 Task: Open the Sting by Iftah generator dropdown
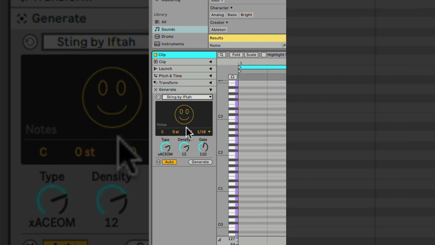click(187, 97)
